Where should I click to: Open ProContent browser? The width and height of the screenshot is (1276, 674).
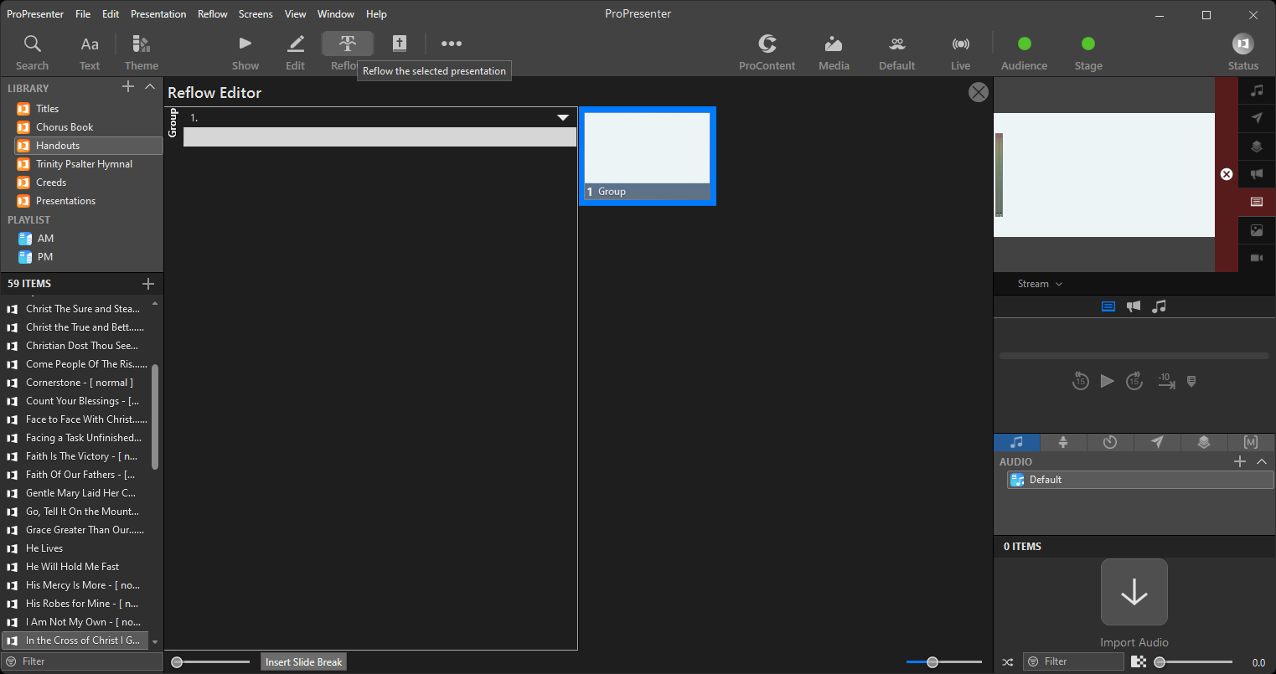[767, 53]
